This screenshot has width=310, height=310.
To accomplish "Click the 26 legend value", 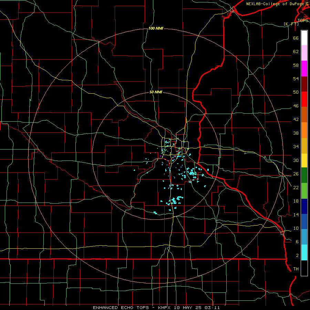I will click(296, 174).
